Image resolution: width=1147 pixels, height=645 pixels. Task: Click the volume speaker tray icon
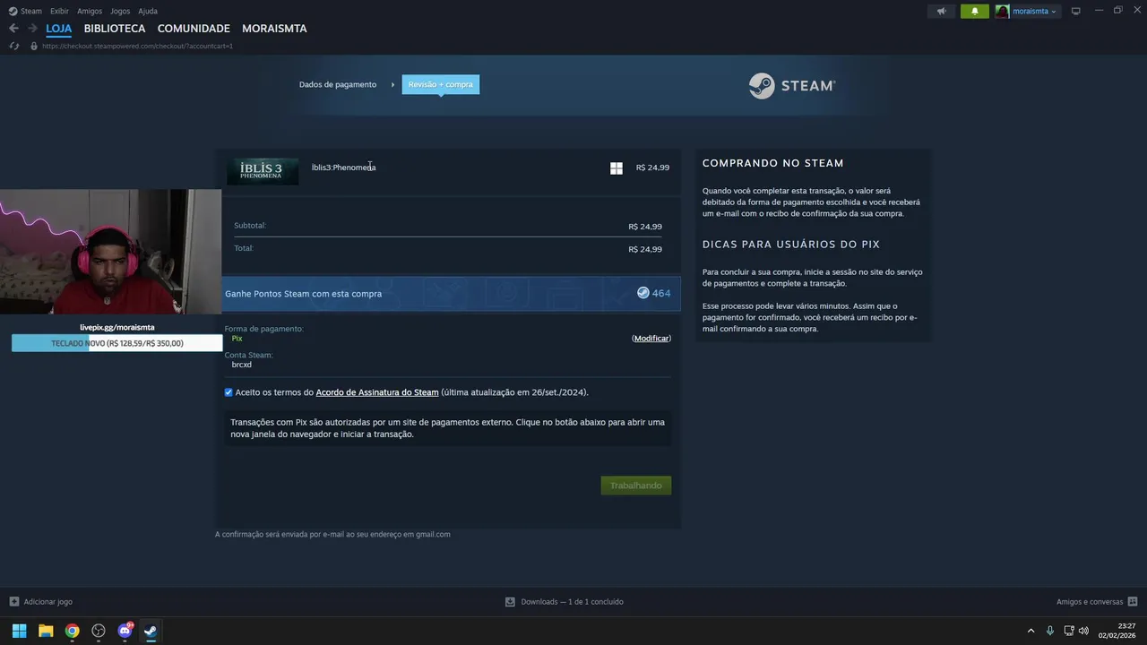pos(1083,631)
